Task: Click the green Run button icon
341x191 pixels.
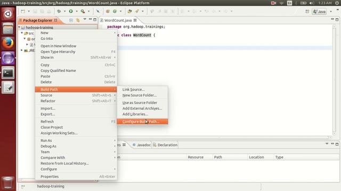Action: 71,11
